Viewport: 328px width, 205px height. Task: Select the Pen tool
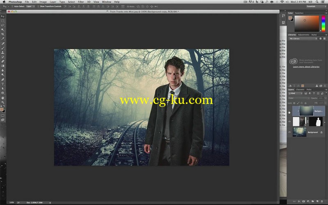3,79
